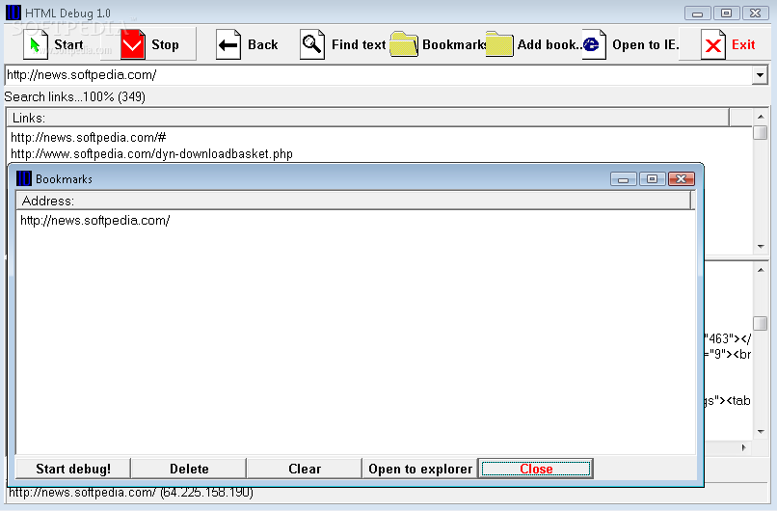Click source pane scroll-up arrow
Screen dimensions: 777x511
click(761, 270)
